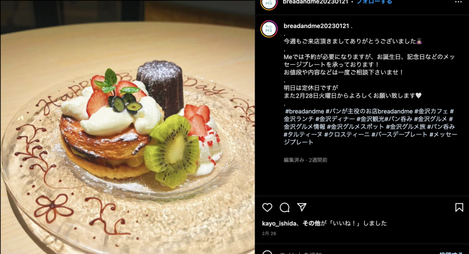The height and width of the screenshot is (254, 469).
Task: Click breadandme profile avatar beside caption
Action: (269, 29)
